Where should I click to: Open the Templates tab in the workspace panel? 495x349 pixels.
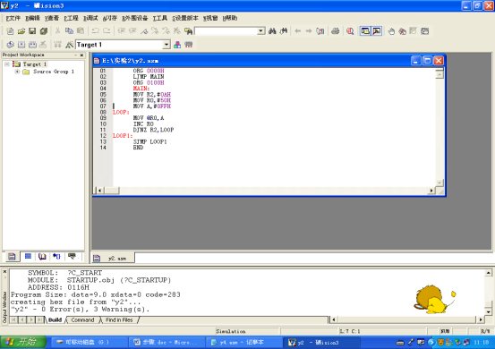(x=72, y=257)
